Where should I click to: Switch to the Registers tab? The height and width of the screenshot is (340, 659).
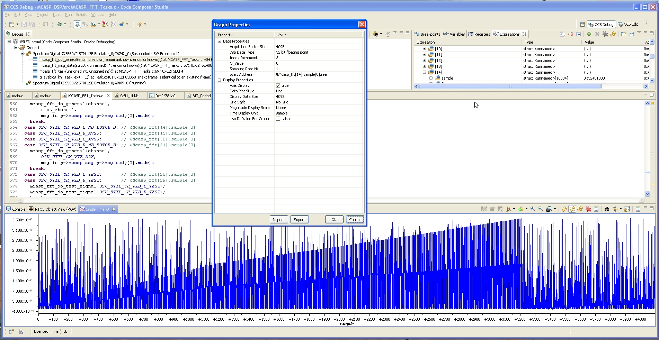tap(479, 34)
